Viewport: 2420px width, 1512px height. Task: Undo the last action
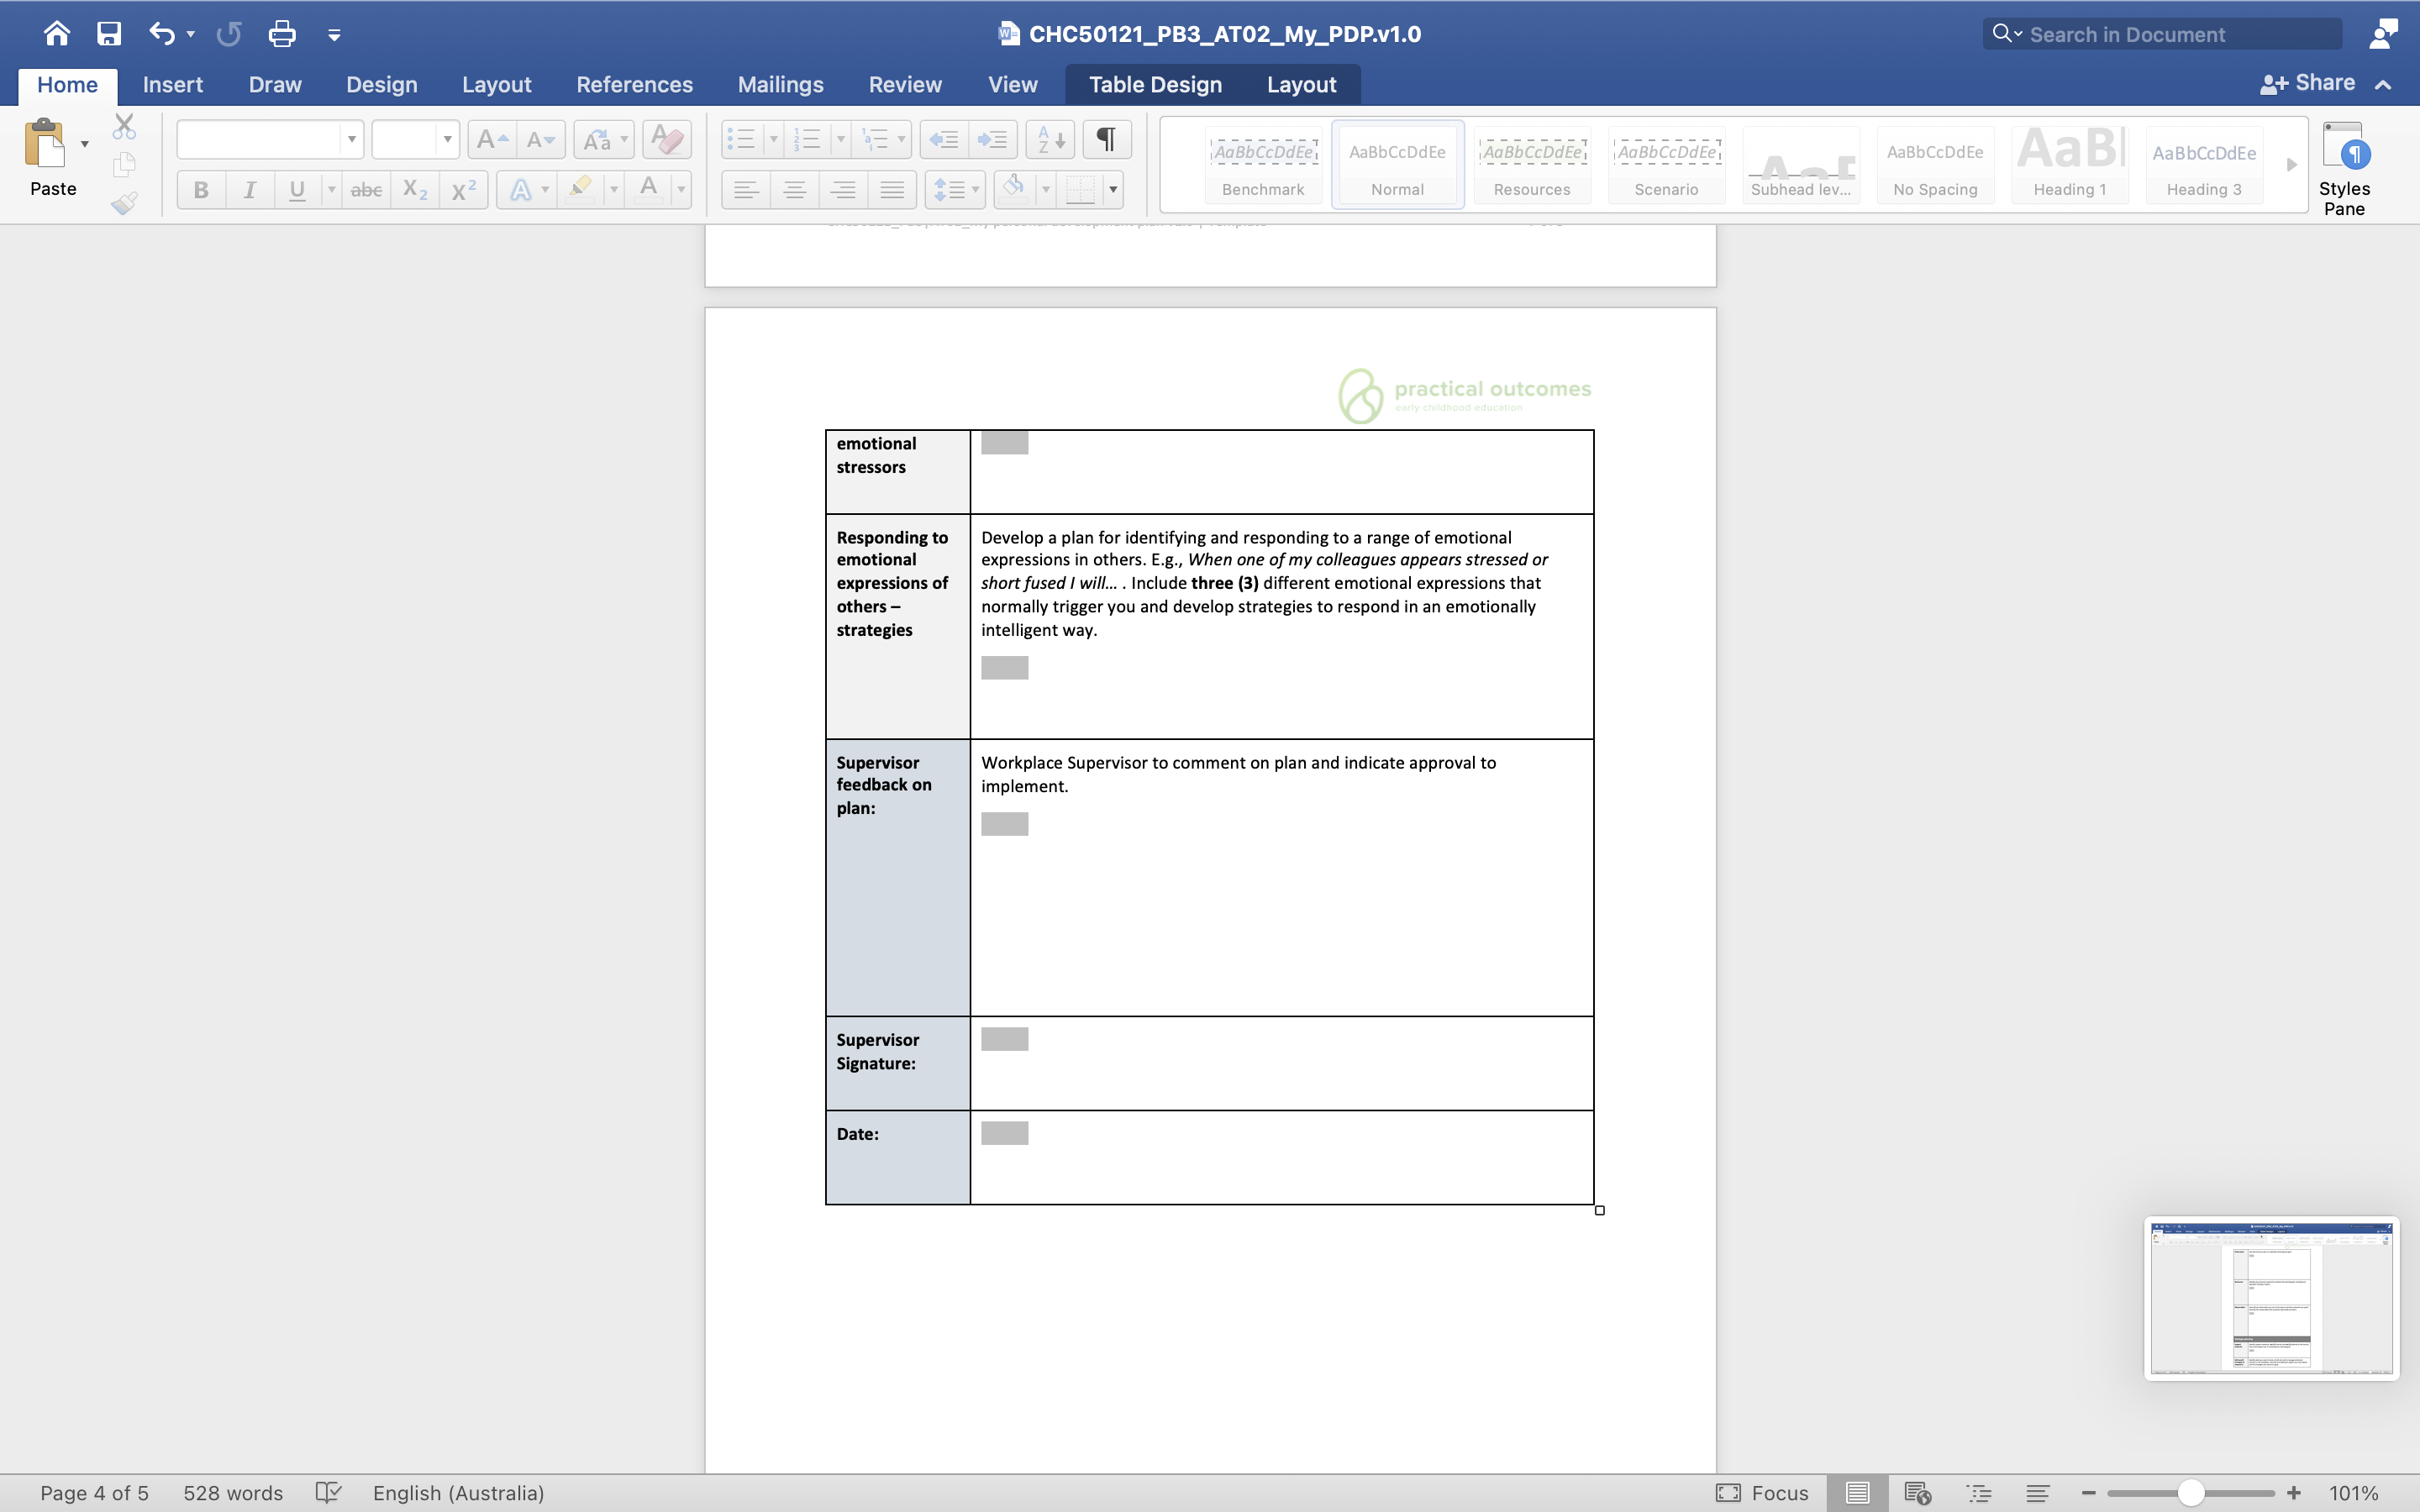pyautogui.click(x=163, y=33)
